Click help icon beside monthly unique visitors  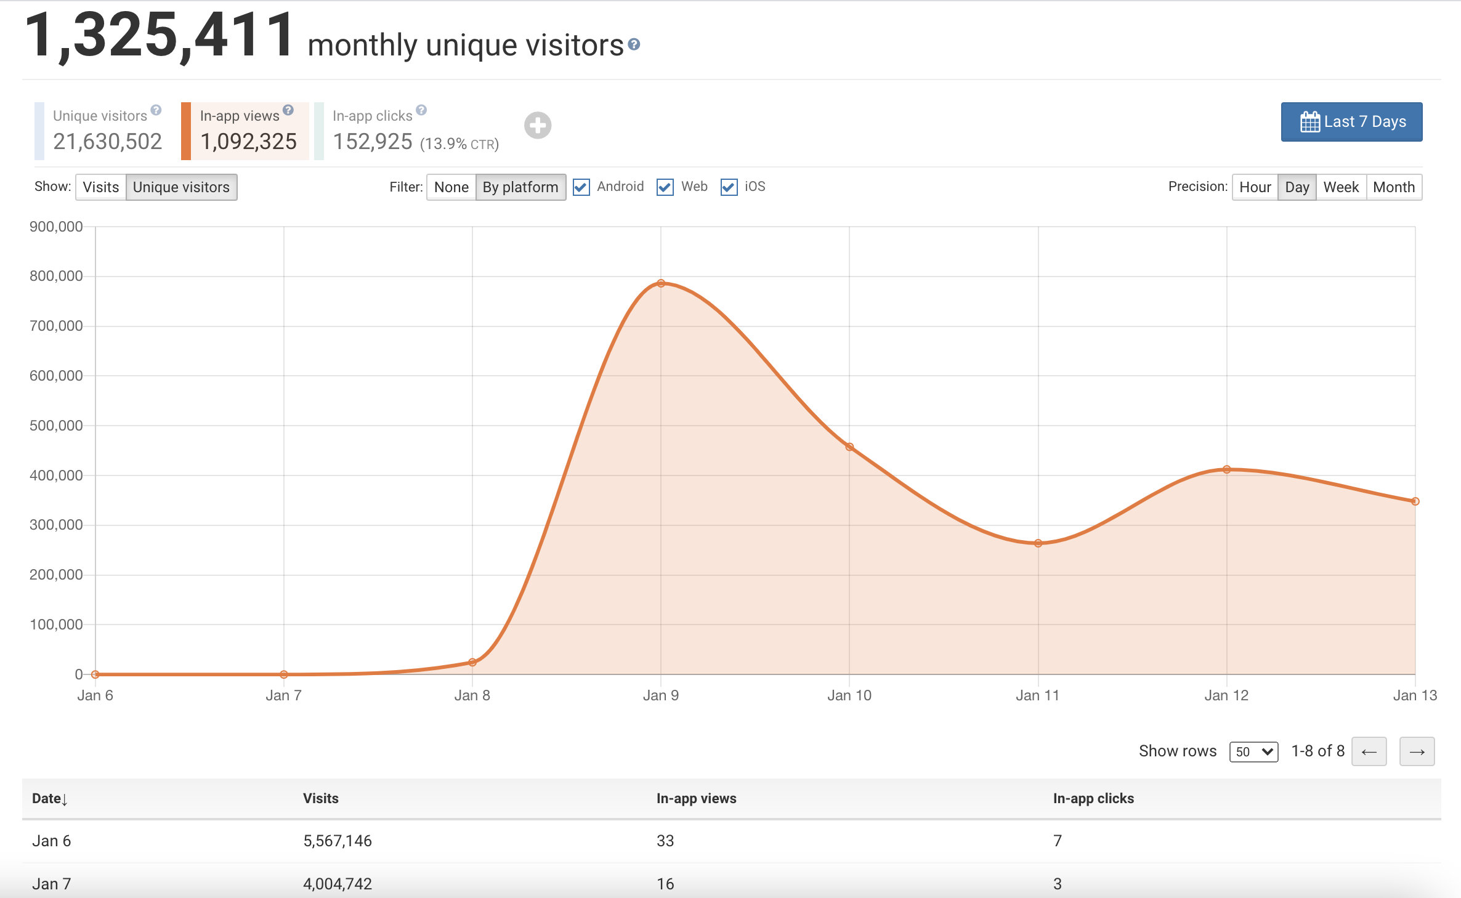coord(634,44)
